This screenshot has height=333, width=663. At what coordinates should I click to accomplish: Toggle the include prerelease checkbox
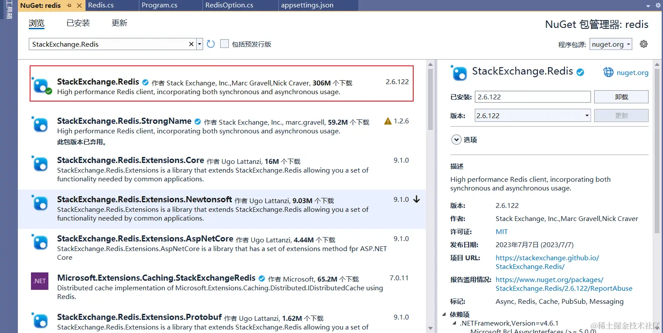click(224, 44)
